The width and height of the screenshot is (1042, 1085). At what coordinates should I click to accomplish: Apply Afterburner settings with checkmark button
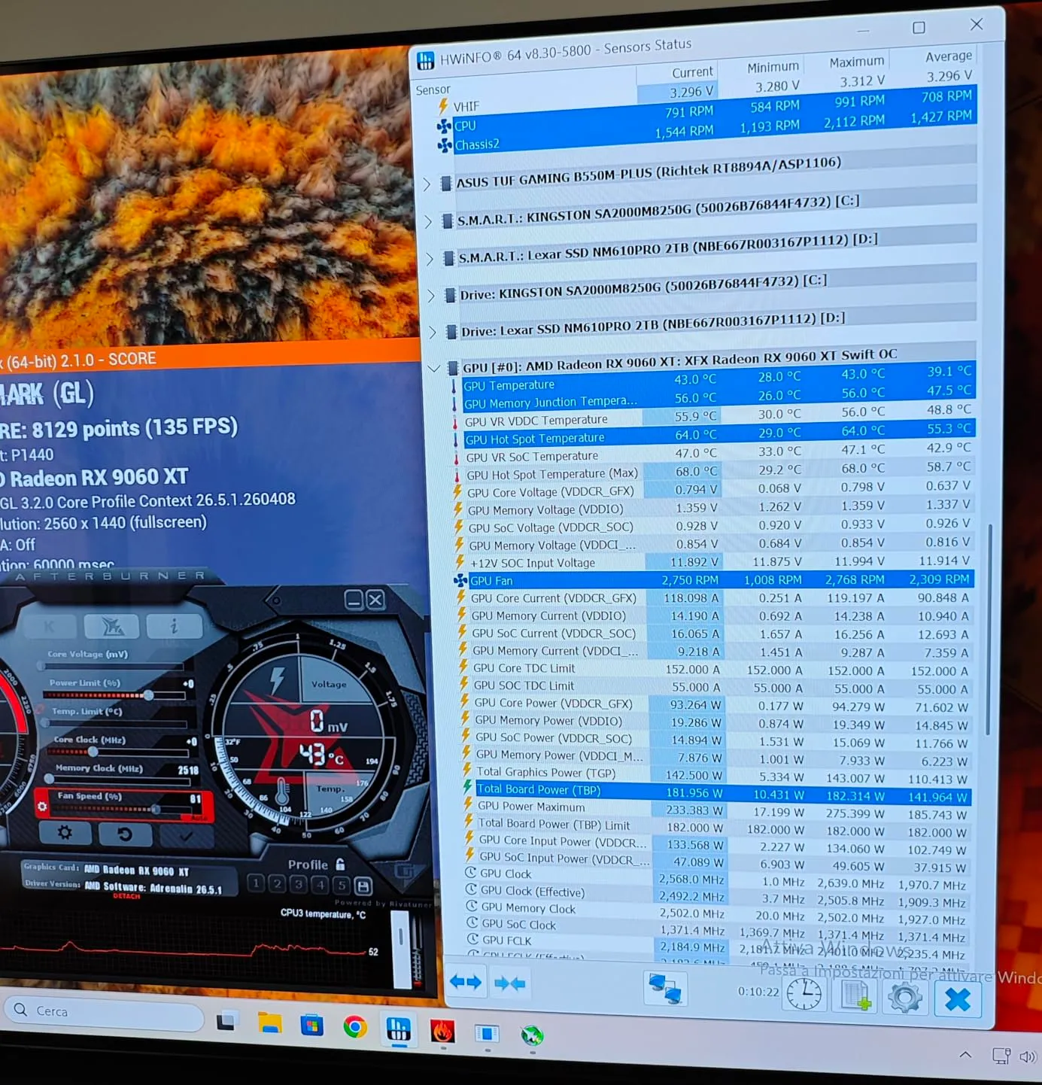[187, 835]
